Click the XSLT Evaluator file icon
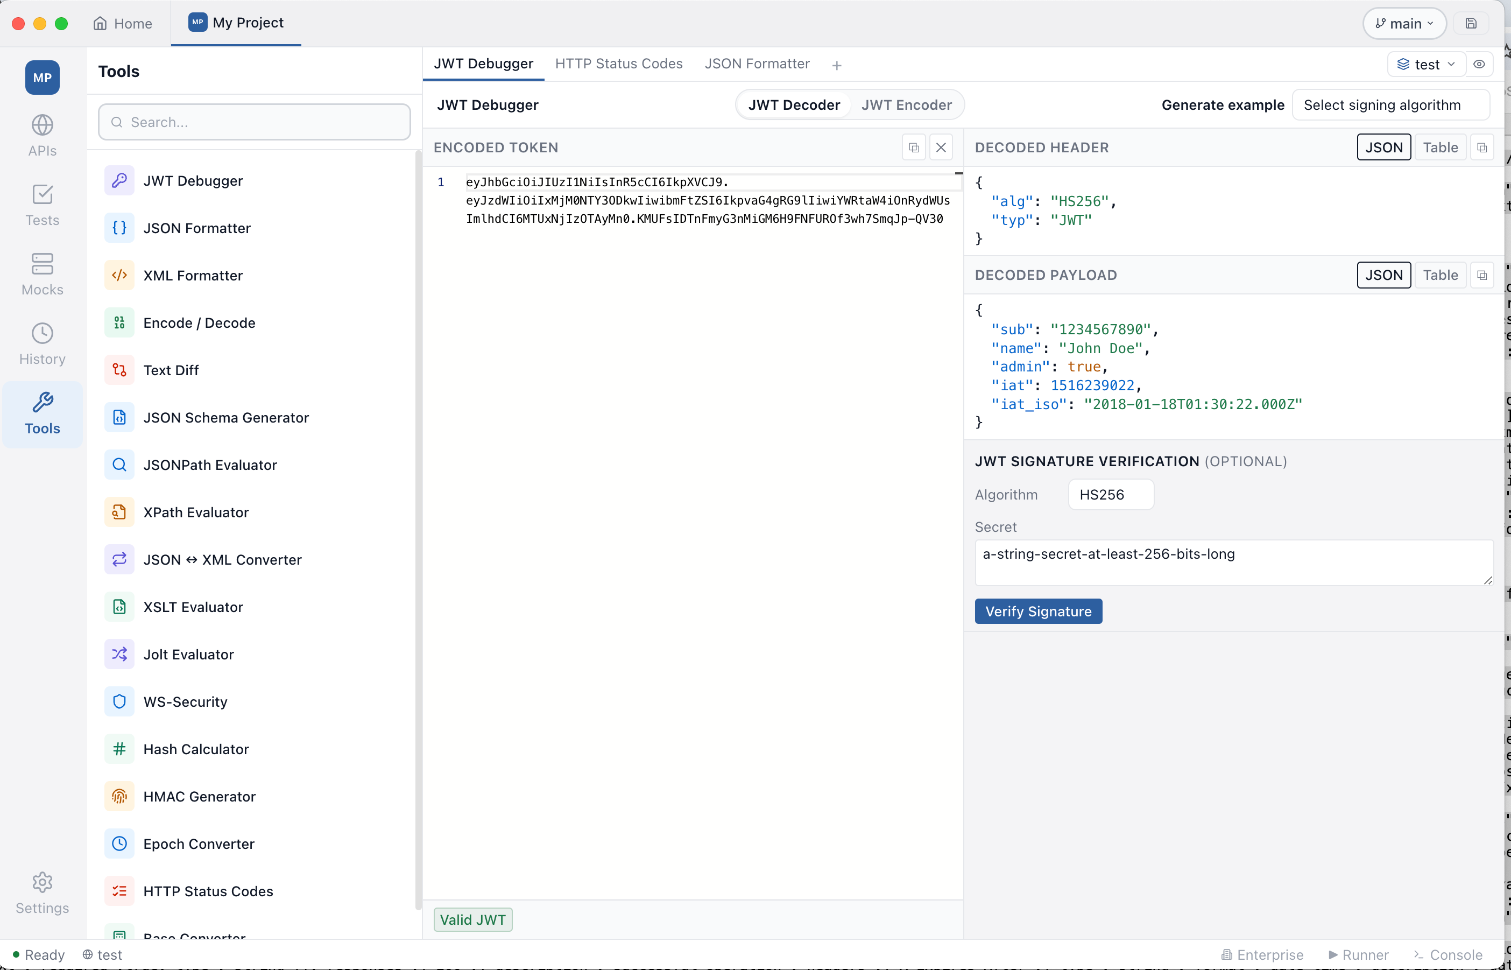This screenshot has height=970, width=1511. pos(119,607)
